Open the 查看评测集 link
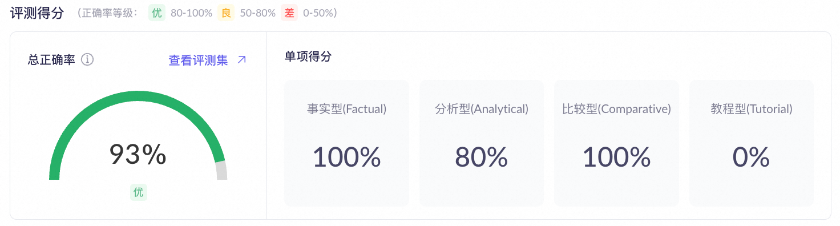Screen dimensions: 840x226 point(198,60)
